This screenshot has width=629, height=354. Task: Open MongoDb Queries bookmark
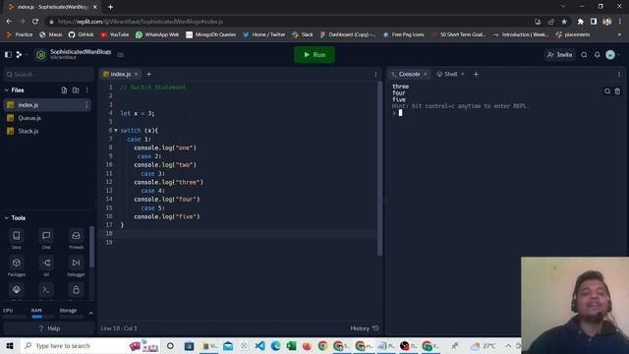click(211, 35)
